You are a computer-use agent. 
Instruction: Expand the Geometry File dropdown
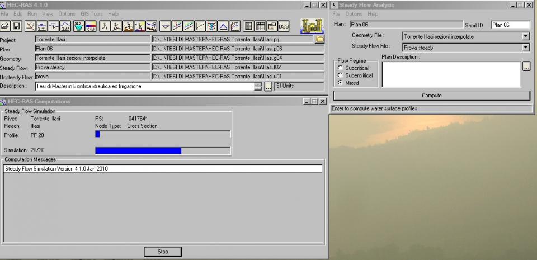(525, 36)
